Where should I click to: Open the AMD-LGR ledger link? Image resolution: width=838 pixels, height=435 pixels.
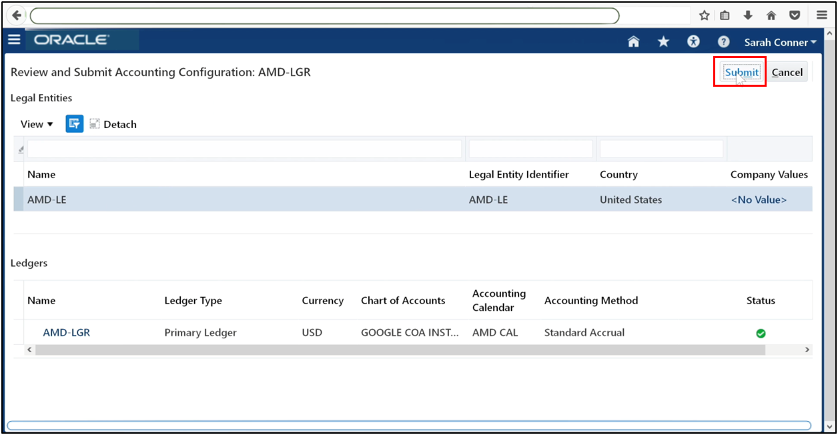click(66, 332)
